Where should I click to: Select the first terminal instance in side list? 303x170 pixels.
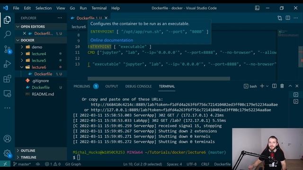tap(296, 94)
